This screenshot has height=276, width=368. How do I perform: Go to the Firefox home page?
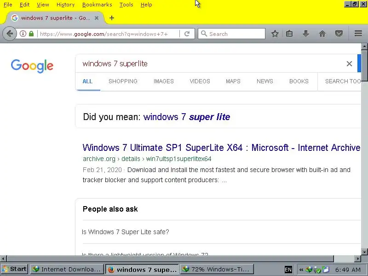(322, 34)
